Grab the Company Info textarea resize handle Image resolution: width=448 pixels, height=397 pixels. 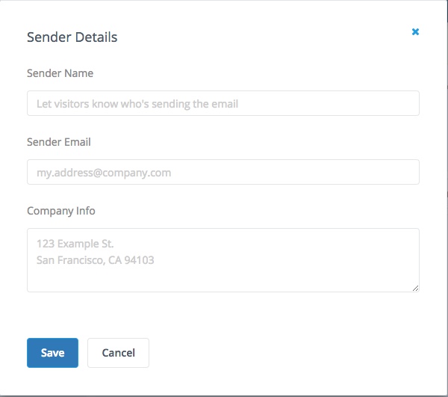point(415,288)
